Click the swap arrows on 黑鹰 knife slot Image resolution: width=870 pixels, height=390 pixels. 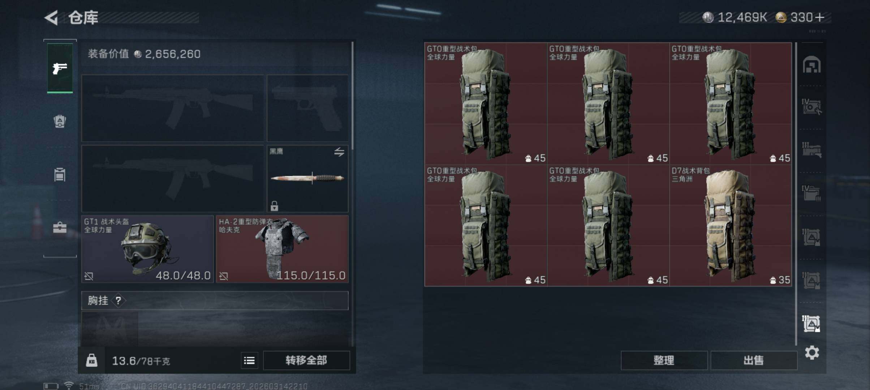point(339,152)
